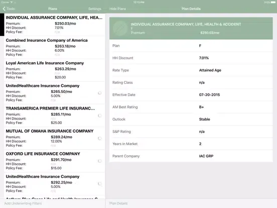Tap the Plan row showing F

191,46
